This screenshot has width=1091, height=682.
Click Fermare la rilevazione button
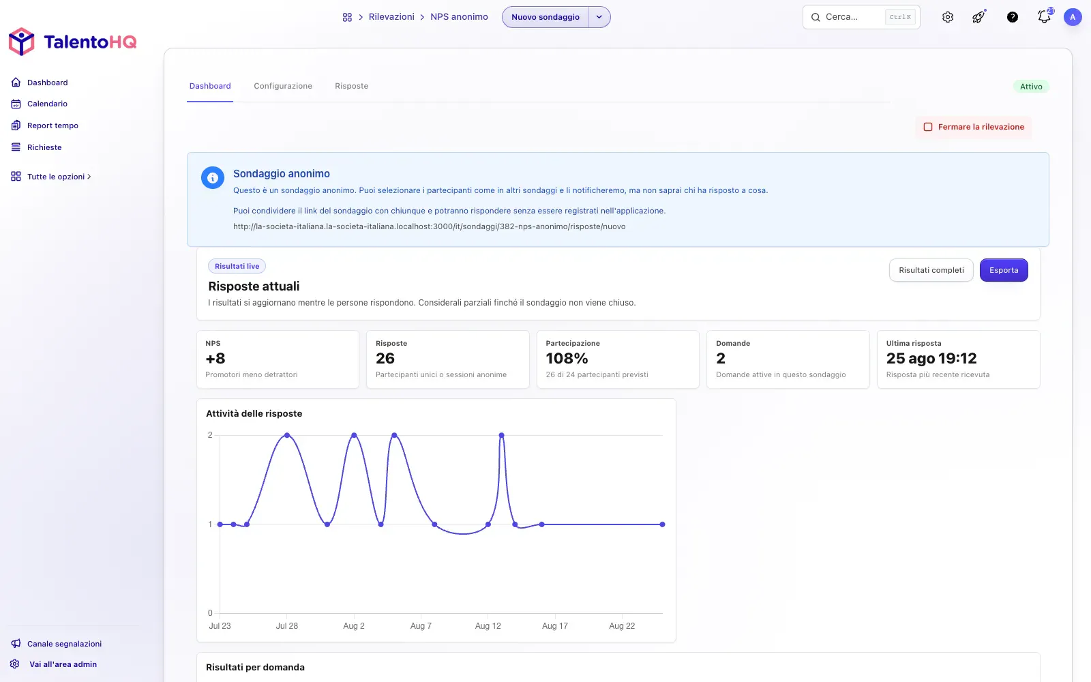(x=974, y=127)
